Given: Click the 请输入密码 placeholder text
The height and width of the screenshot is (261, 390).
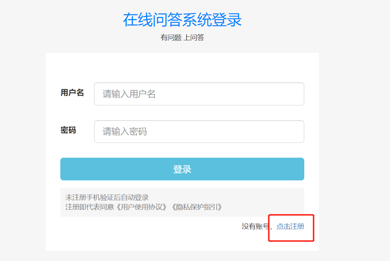Looking at the screenshot, I should [125, 132].
